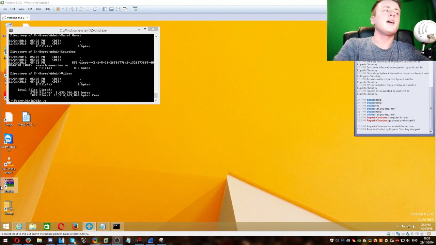Open Windows Store from the guest taskbar
436x245 pixels.
point(47,226)
